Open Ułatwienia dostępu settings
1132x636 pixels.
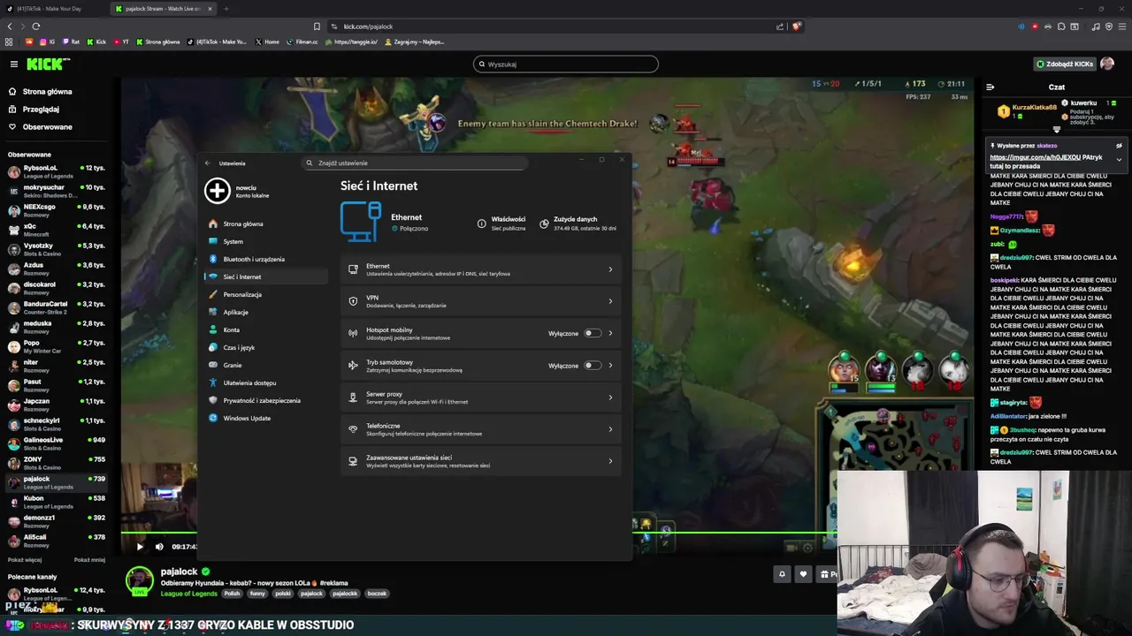point(265,382)
